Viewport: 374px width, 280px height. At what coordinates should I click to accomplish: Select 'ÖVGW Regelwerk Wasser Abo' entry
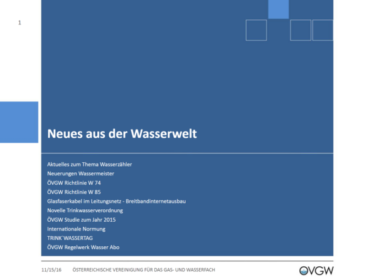pyautogui.click(x=83, y=247)
